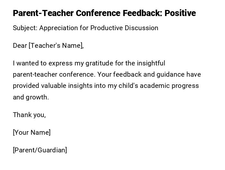Click the "Subject:" label
The width and height of the screenshot is (225, 170).
pyautogui.click(x=25, y=28)
